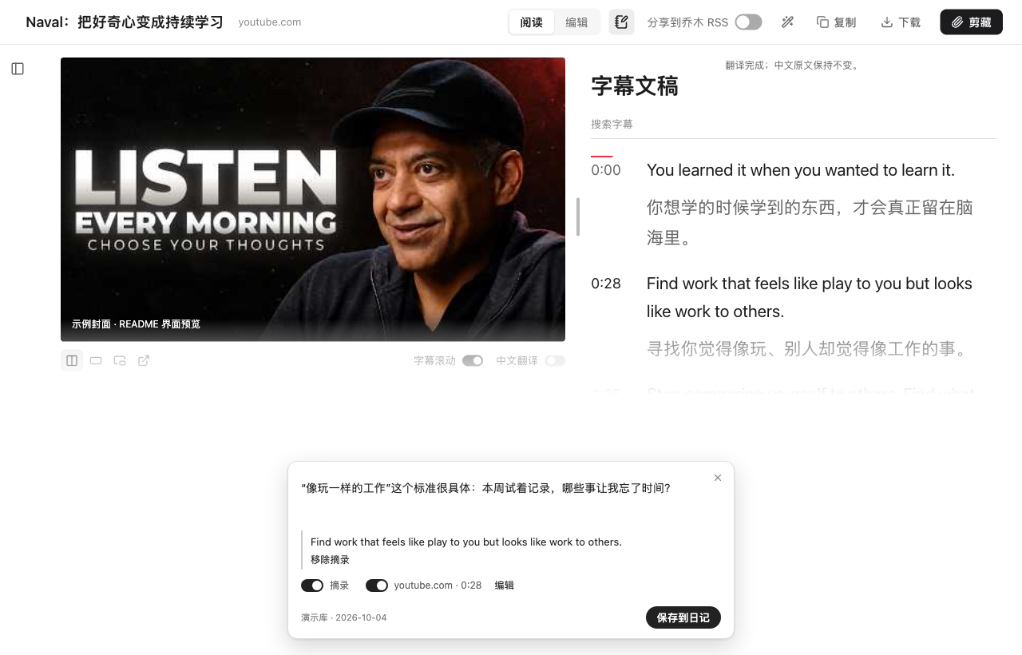Toggle the left sidebar panel icon

click(x=18, y=69)
